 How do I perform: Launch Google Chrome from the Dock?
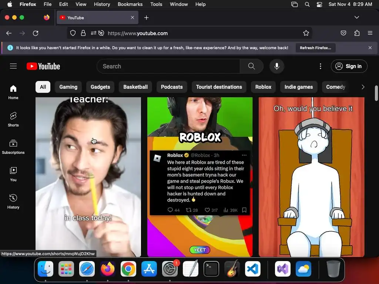[x=128, y=269]
